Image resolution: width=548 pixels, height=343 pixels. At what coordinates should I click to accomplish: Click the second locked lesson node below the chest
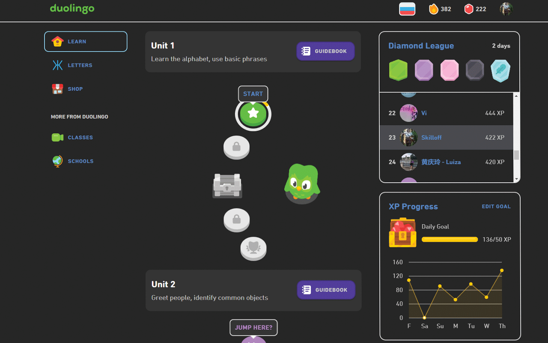click(x=236, y=220)
